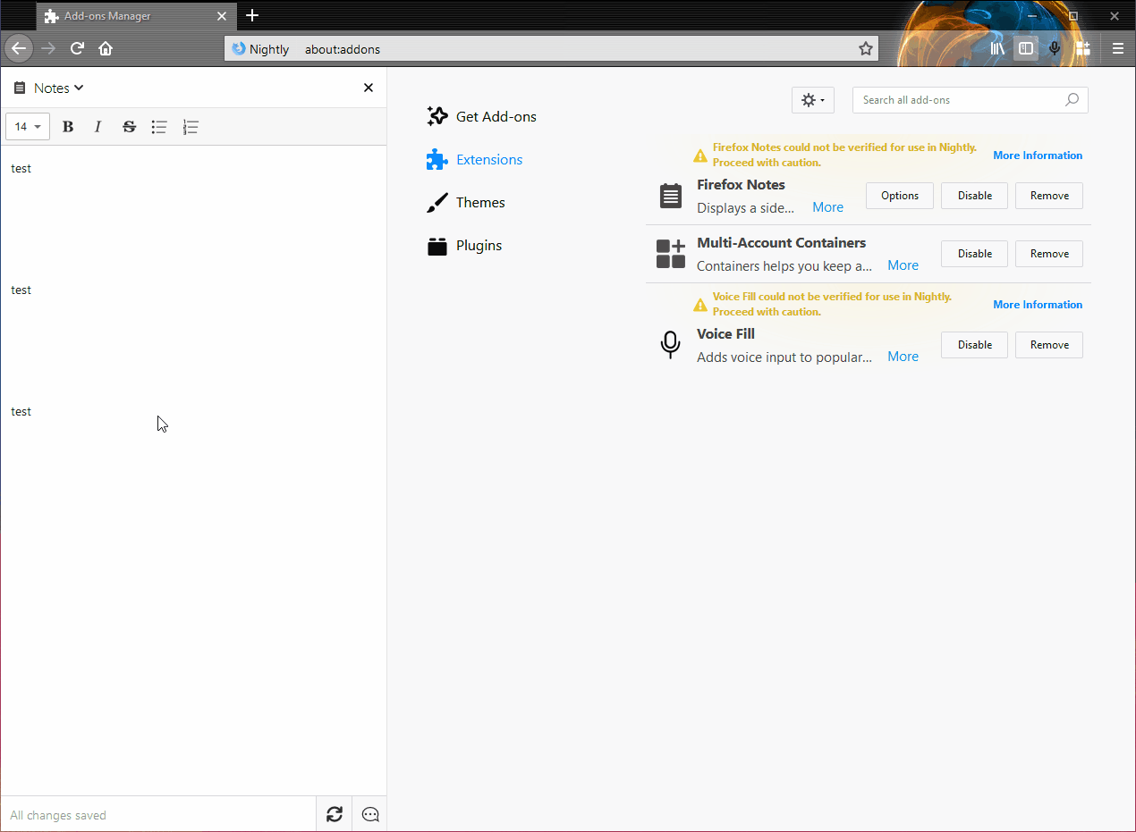Switch to the Themes category
This screenshot has width=1136, height=832.
[466, 202]
